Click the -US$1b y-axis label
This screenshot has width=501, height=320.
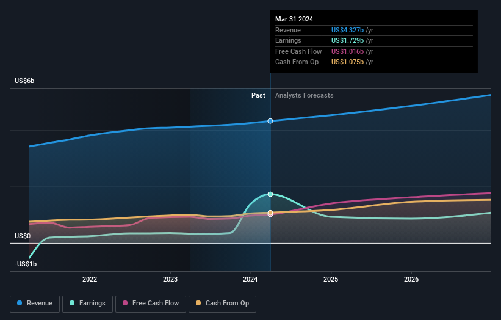pyautogui.click(x=26, y=264)
